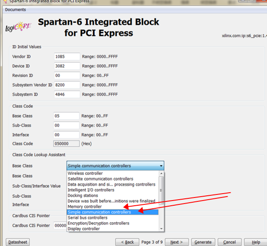
Task: Edit the Subsystem ID field
Action: click(67, 94)
